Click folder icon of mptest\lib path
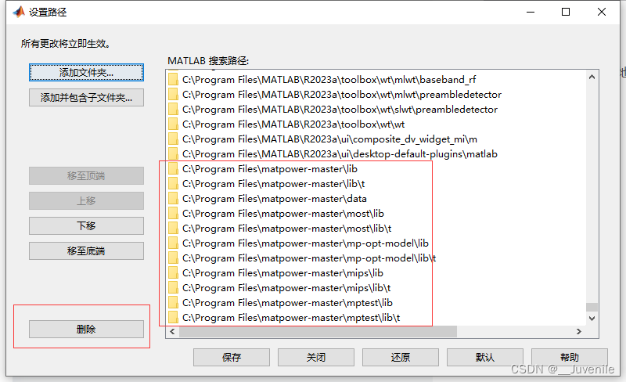This screenshot has height=382, width=626. (173, 302)
